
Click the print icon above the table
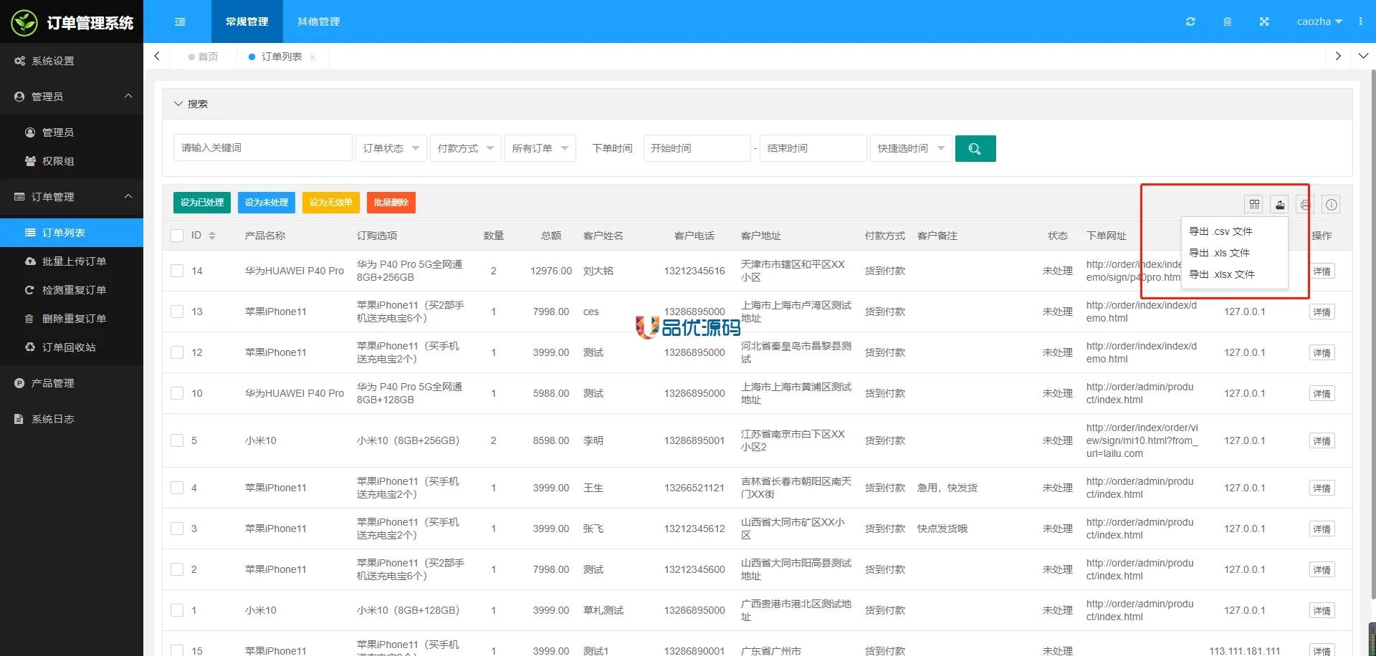tap(1305, 205)
